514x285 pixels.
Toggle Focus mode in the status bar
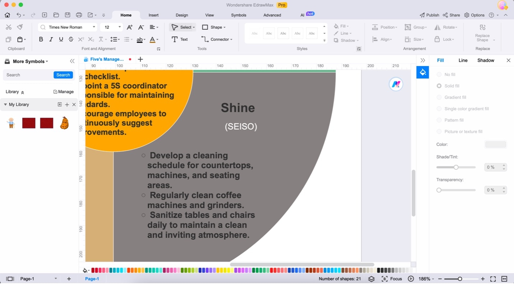coord(392,279)
